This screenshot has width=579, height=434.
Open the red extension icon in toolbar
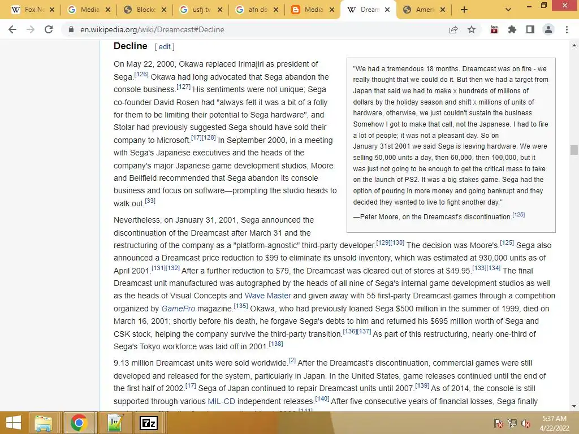click(x=494, y=29)
